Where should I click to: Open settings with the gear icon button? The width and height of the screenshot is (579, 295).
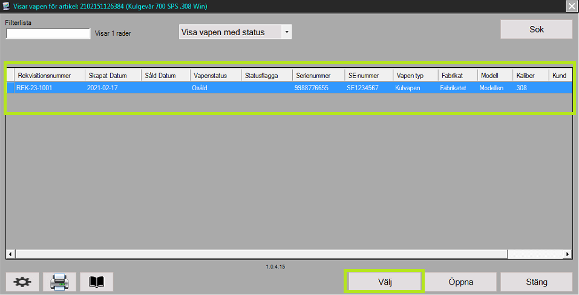[x=22, y=282]
